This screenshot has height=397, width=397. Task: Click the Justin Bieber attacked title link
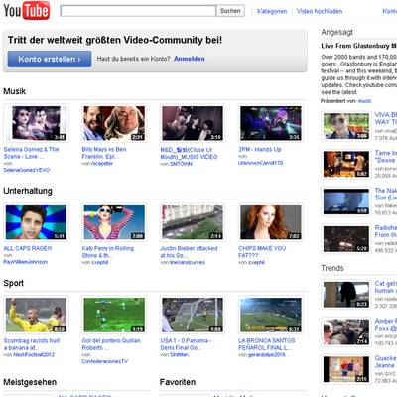coord(189,252)
